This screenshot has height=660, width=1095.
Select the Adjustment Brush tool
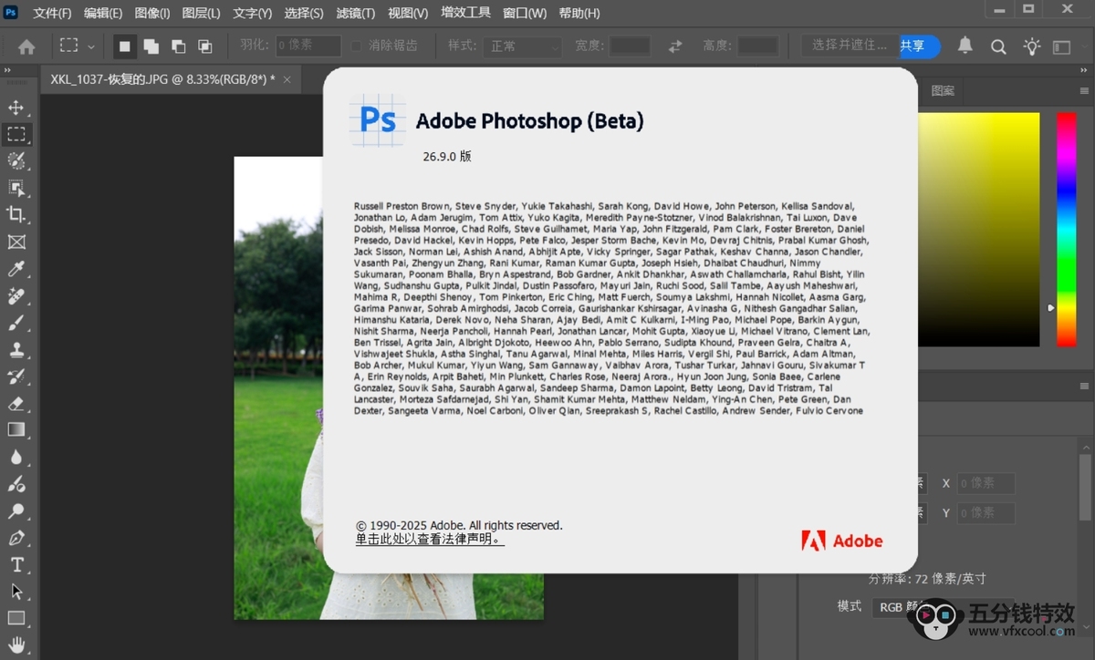click(x=16, y=484)
